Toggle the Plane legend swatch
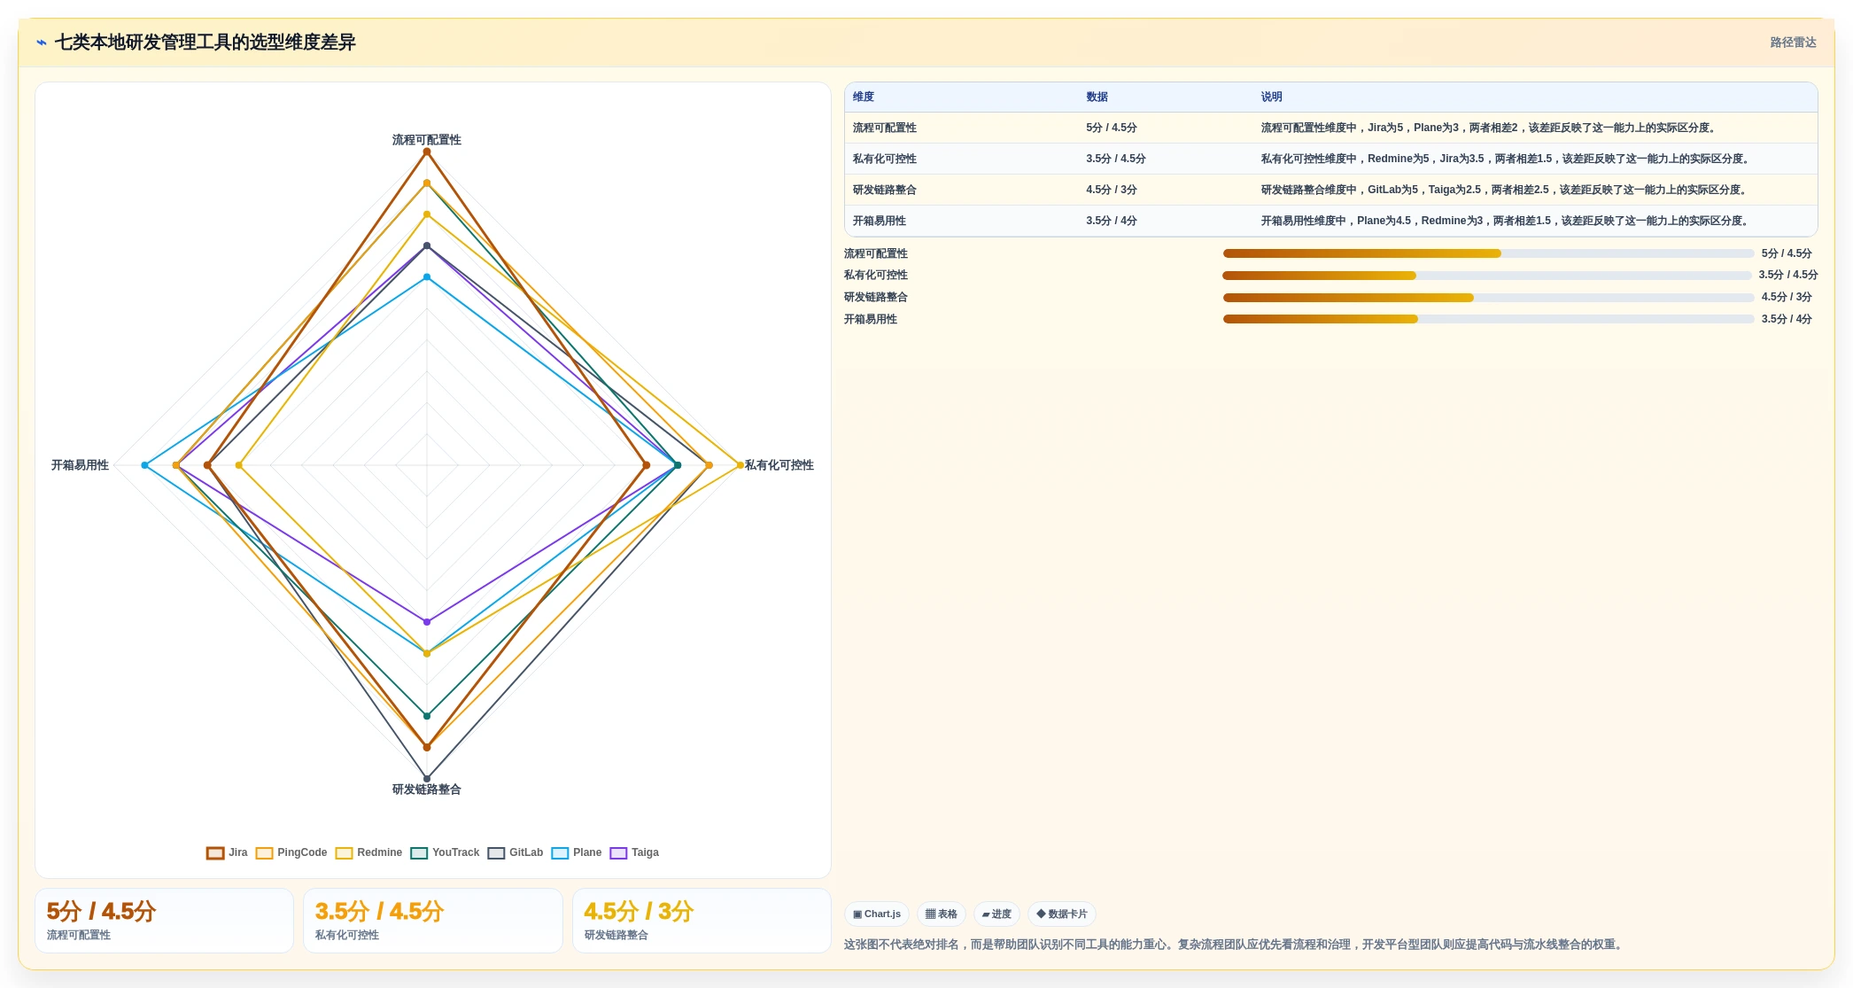 (560, 852)
